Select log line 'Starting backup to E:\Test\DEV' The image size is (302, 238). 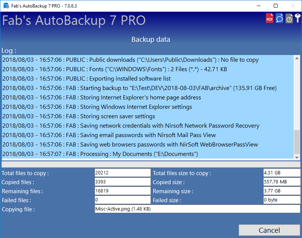[x=148, y=88]
